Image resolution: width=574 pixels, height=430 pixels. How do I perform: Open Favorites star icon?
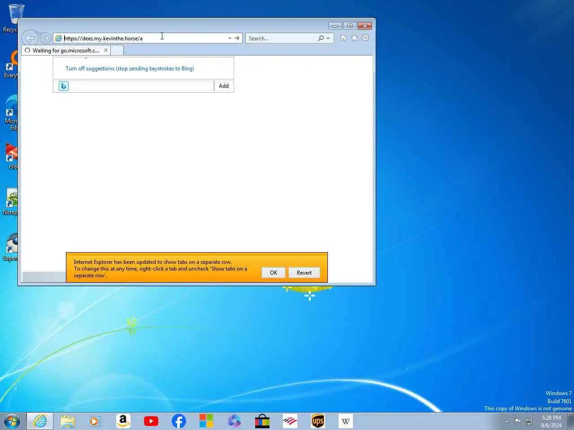tap(354, 38)
